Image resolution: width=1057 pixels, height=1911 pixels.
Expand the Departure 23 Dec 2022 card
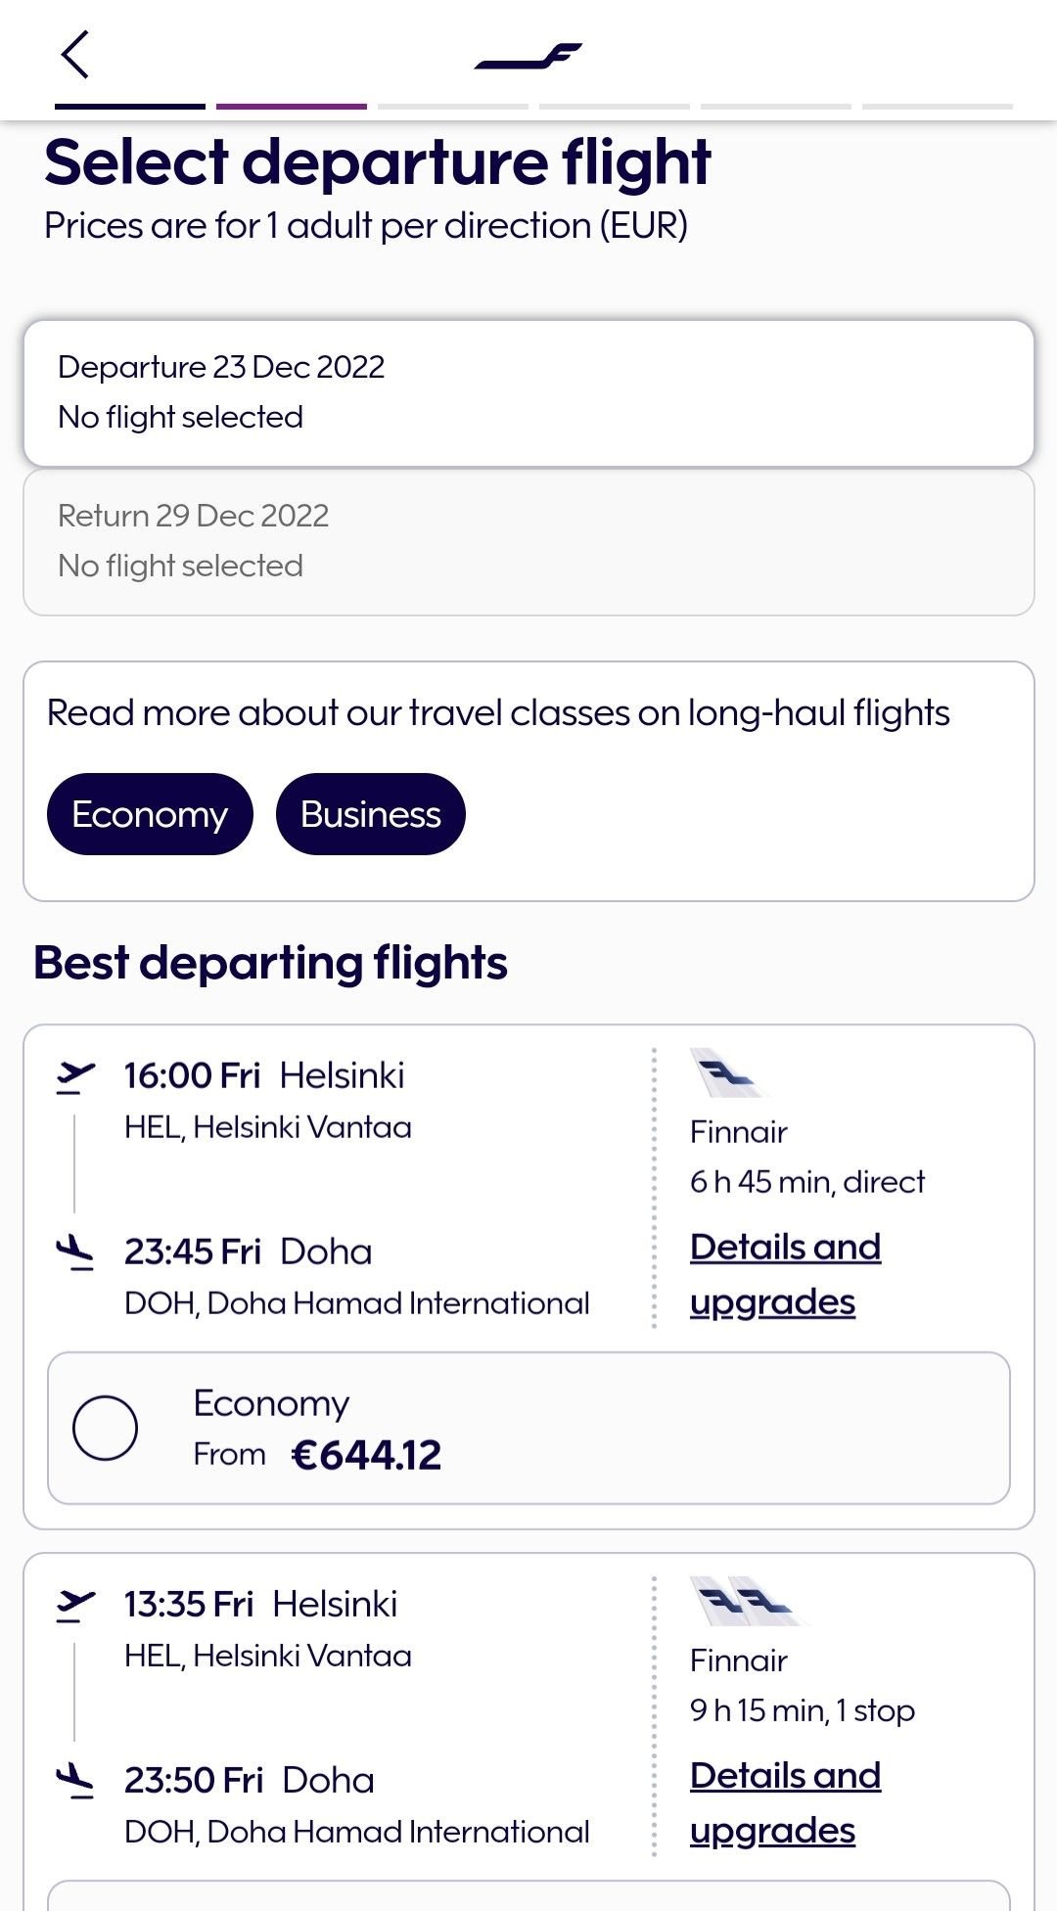528,391
